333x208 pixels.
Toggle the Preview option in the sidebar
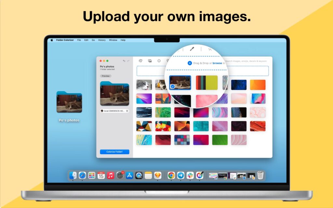(106, 76)
